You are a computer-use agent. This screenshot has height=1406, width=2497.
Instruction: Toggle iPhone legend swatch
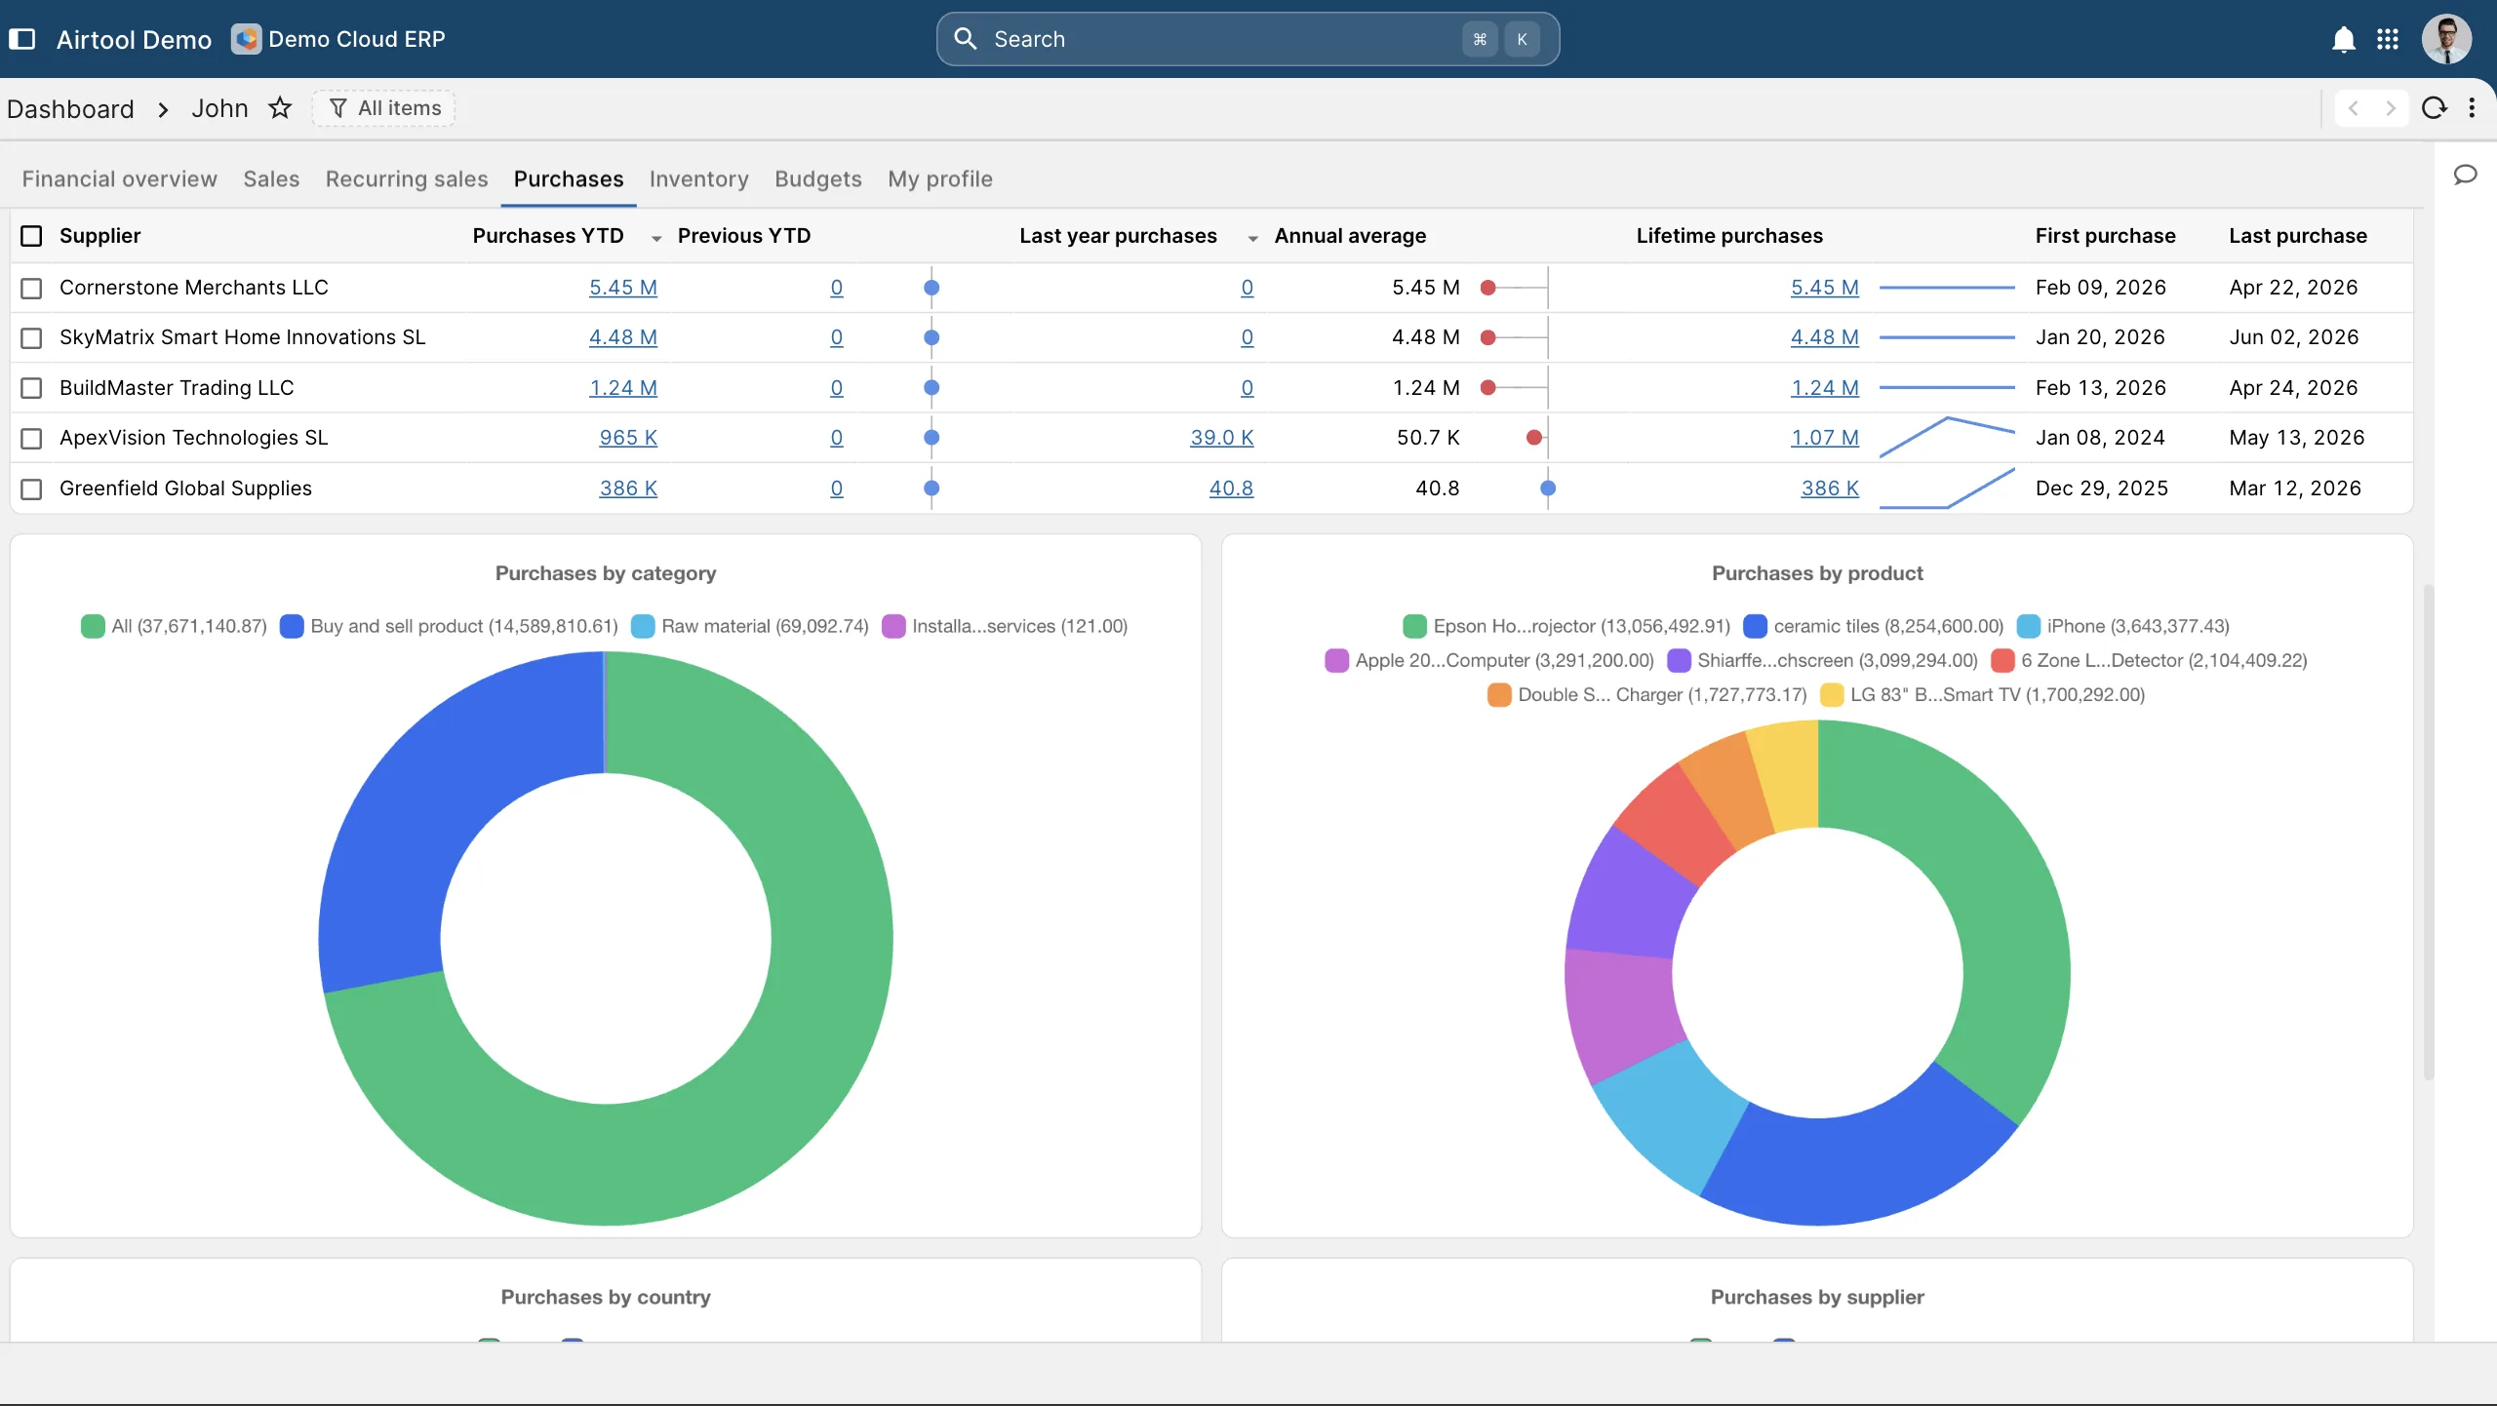pyautogui.click(x=2028, y=626)
